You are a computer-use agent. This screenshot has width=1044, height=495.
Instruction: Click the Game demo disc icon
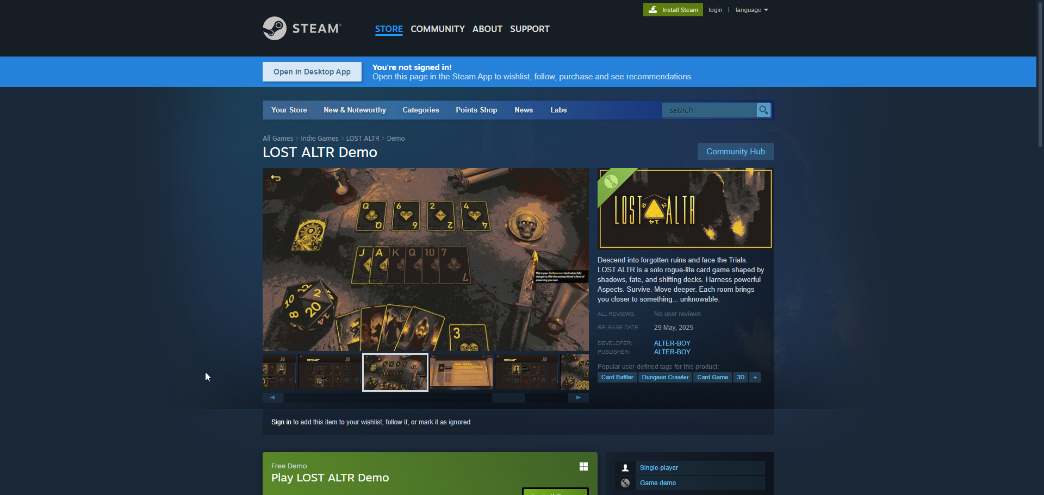coord(625,483)
